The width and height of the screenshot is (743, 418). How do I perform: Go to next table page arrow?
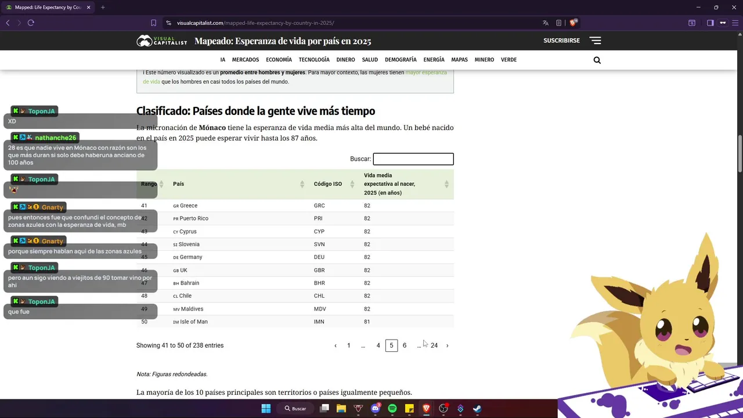(x=447, y=345)
